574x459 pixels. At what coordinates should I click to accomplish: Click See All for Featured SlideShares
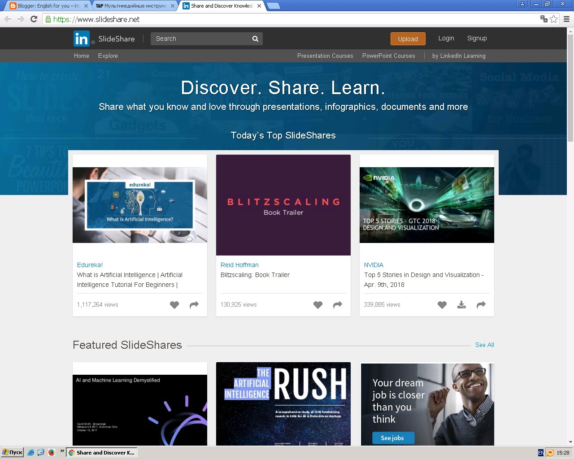485,345
